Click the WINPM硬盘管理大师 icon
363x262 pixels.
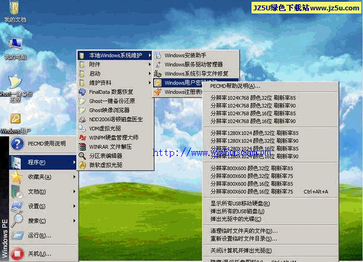(82, 138)
